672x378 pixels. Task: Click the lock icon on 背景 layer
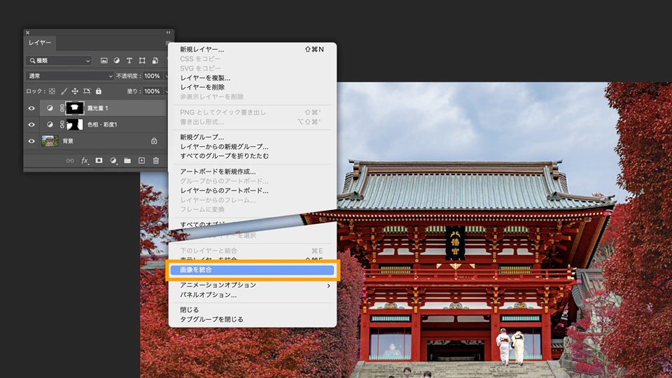pos(154,141)
